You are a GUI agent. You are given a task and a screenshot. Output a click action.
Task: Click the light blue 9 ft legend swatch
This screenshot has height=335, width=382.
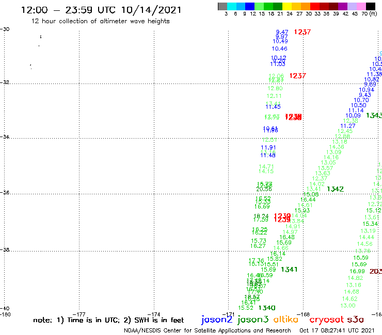click(x=241, y=6)
